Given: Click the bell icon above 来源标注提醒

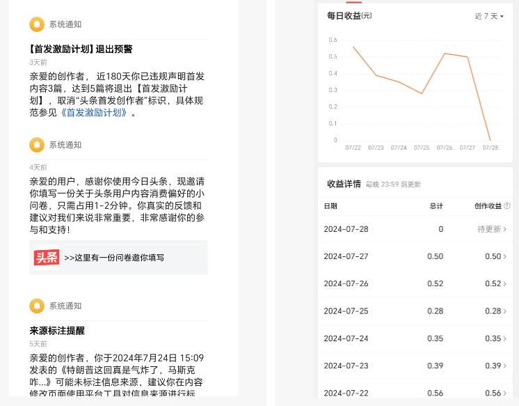Looking at the screenshot, I should pyautogui.click(x=37, y=306).
